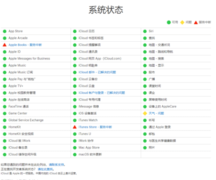The height and width of the screenshot is (180, 216).
Task: Click the green dot beside Game Center
Action: coord(5,113)
